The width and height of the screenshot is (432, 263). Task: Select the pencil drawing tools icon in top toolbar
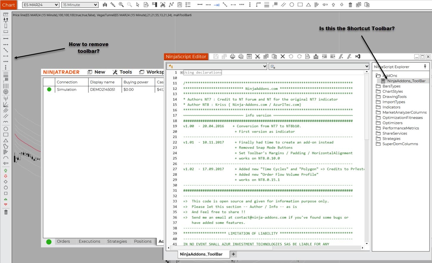[x=113, y=5]
